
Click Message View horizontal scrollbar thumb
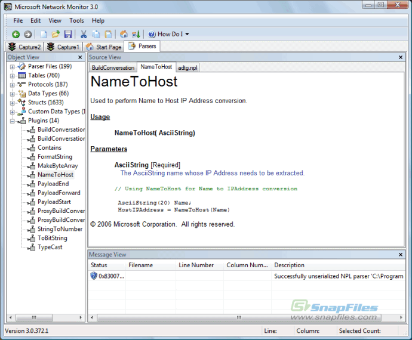click(239, 318)
